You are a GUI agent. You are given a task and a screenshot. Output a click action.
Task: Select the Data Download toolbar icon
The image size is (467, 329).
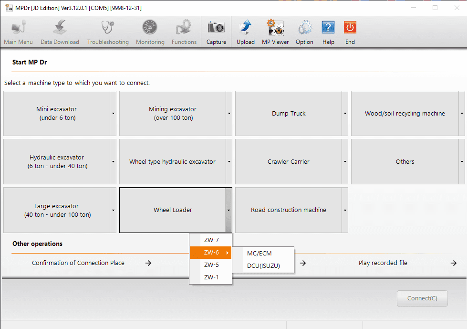pyautogui.click(x=60, y=28)
